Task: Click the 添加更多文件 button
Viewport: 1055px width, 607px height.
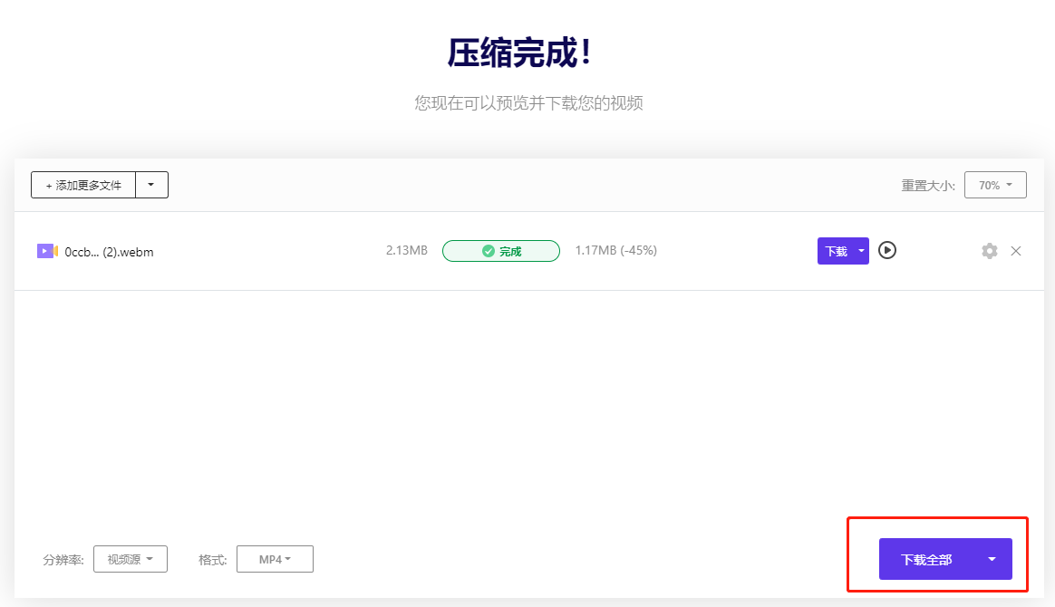Action: [83, 185]
